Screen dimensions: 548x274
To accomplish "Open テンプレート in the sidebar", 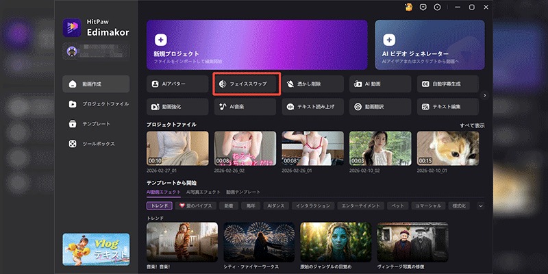I will point(96,124).
